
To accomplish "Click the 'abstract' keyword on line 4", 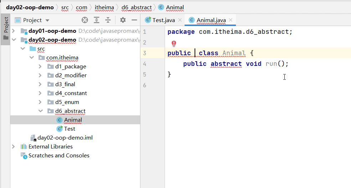I will (226, 64).
